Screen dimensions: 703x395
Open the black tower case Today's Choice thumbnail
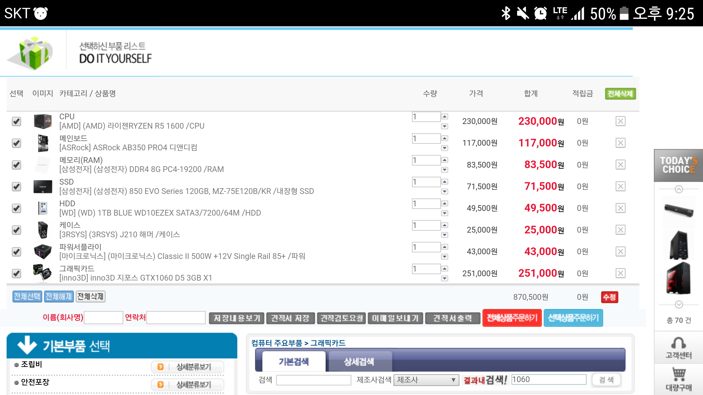pos(679,245)
